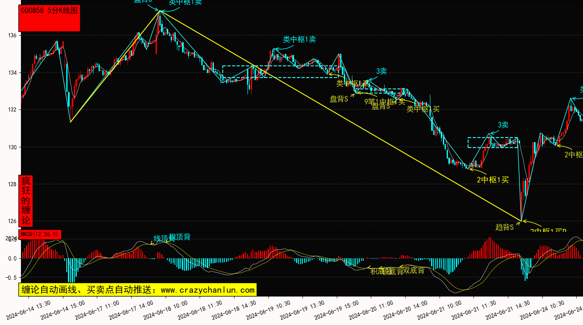The width and height of the screenshot is (583, 325).
Task: Click the cyan 线顶背 MACD annotation
Action: pyautogui.click(x=164, y=239)
